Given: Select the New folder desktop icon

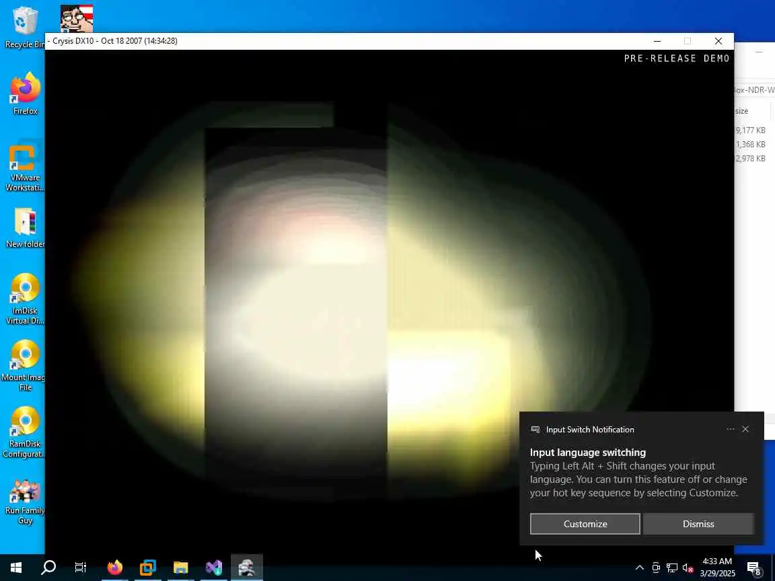Looking at the screenshot, I should coord(25,227).
